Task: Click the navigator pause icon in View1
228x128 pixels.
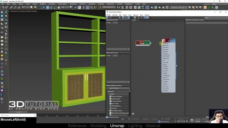Action: coord(133,114)
